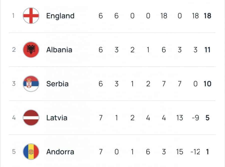Open the Latvia team link
This screenshot has height=167, width=225.
click(57, 117)
